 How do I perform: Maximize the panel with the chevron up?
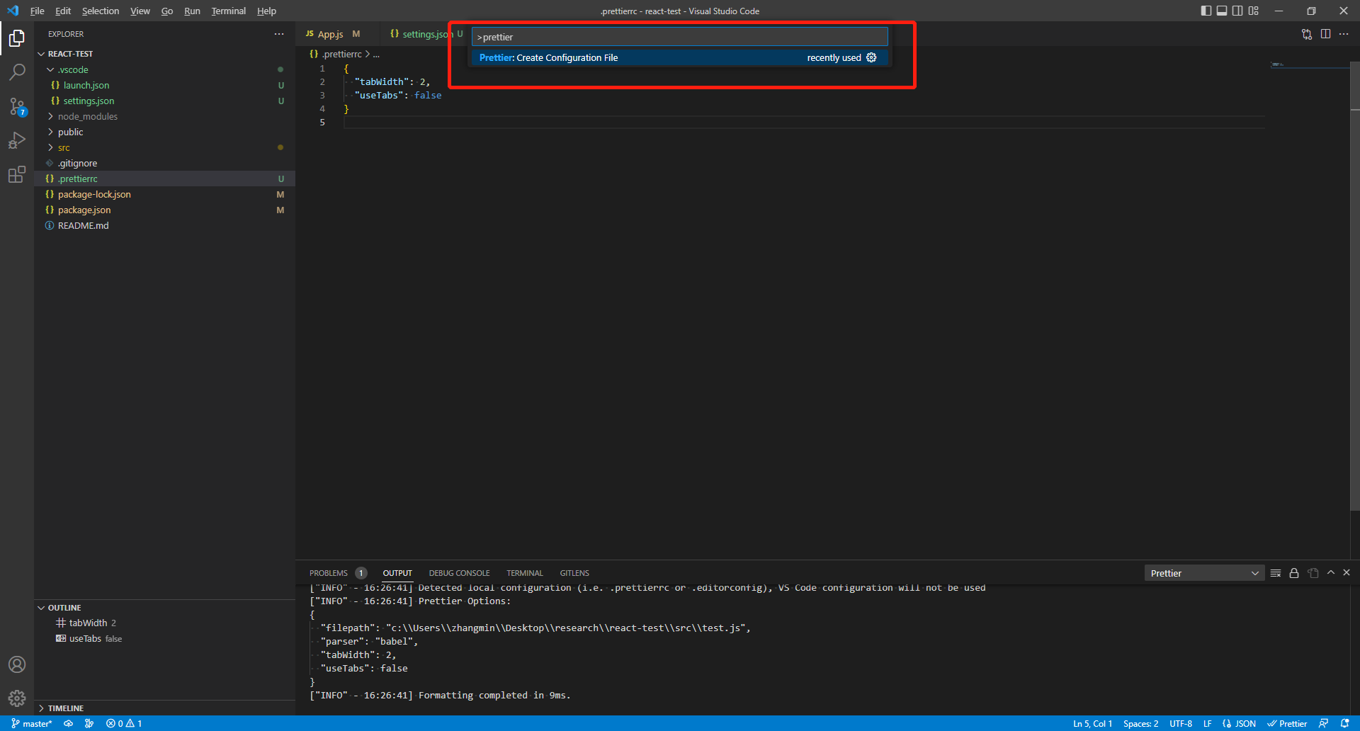(x=1331, y=572)
